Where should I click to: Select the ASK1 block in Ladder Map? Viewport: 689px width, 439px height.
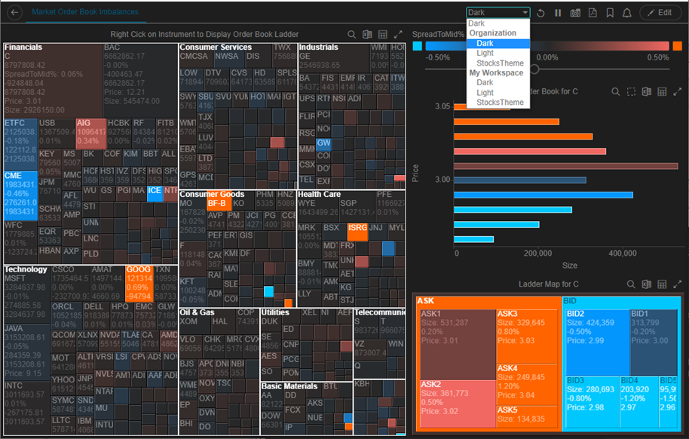coord(458,345)
